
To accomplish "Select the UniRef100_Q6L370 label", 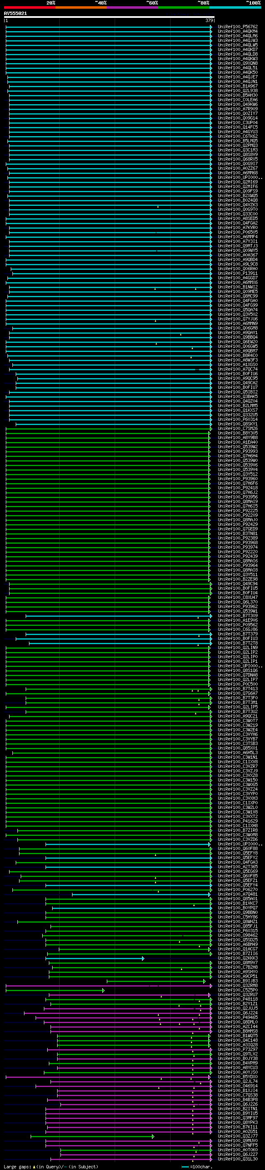I will (x=238, y=602).
